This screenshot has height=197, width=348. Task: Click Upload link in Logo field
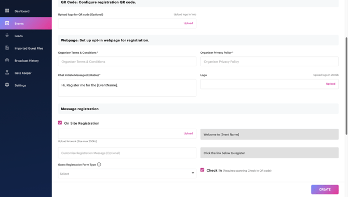[x=330, y=84]
